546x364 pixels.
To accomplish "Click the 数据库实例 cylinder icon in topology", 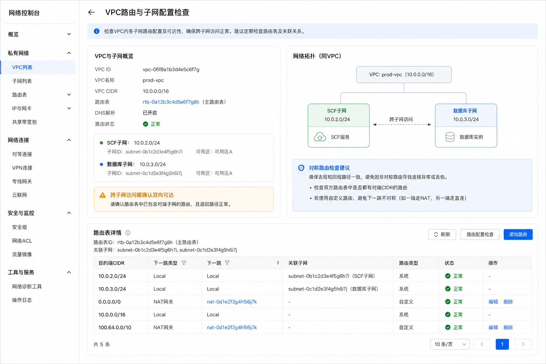I will coord(450,137).
